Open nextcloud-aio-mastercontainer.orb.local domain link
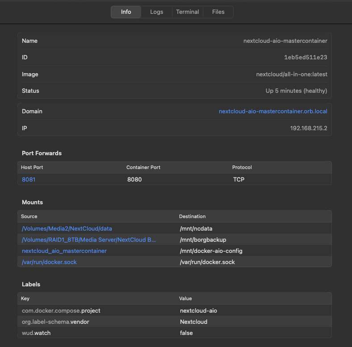Image resolution: width=352 pixels, height=347 pixels. point(272,111)
